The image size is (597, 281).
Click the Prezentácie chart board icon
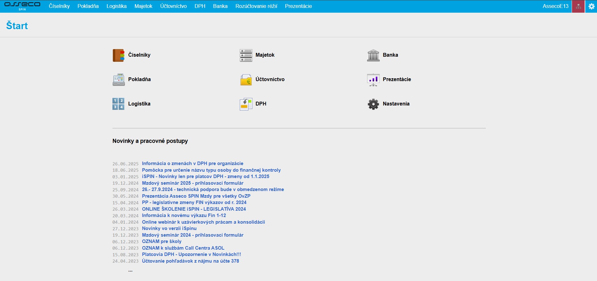pos(373,80)
